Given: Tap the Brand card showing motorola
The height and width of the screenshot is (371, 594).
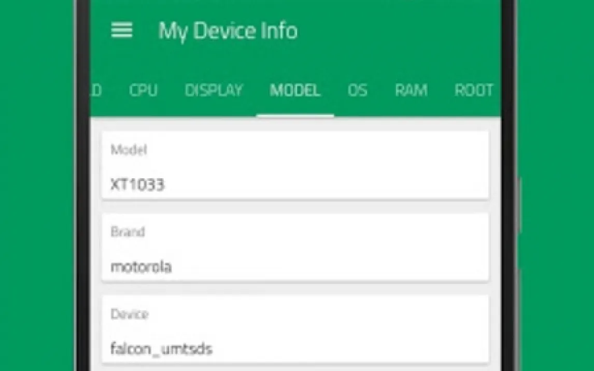Looking at the screenshot, I should (x=295, y=248).
